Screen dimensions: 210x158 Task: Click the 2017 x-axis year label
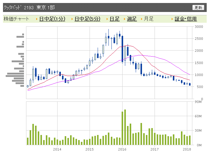155,149
